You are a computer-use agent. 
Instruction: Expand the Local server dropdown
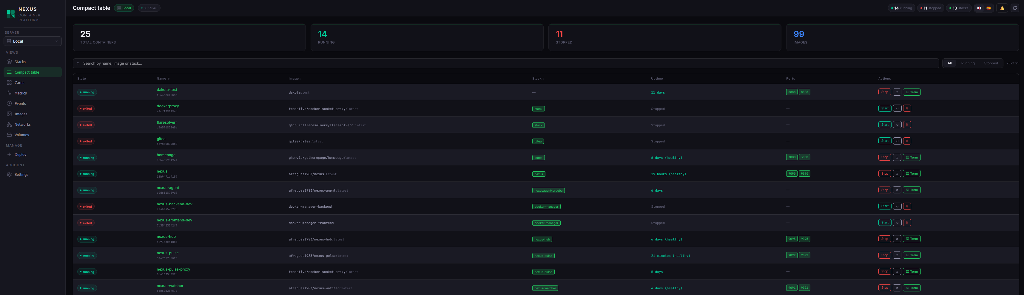click(x=33, y=41)
